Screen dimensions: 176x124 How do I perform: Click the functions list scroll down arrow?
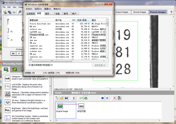(x=51, y=121)
